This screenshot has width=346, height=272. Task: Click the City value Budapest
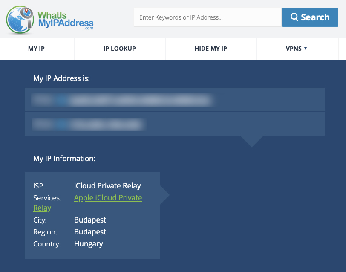90,220
